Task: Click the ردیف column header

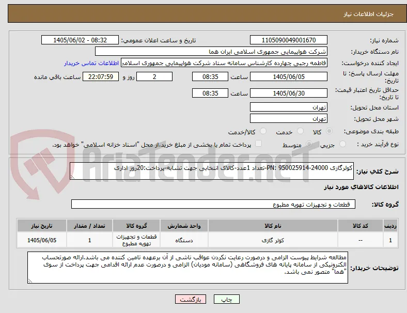Action: [x=390, y=226]
